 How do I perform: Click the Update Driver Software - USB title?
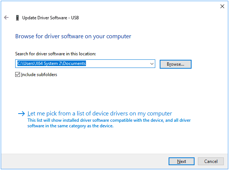(50, 17)
